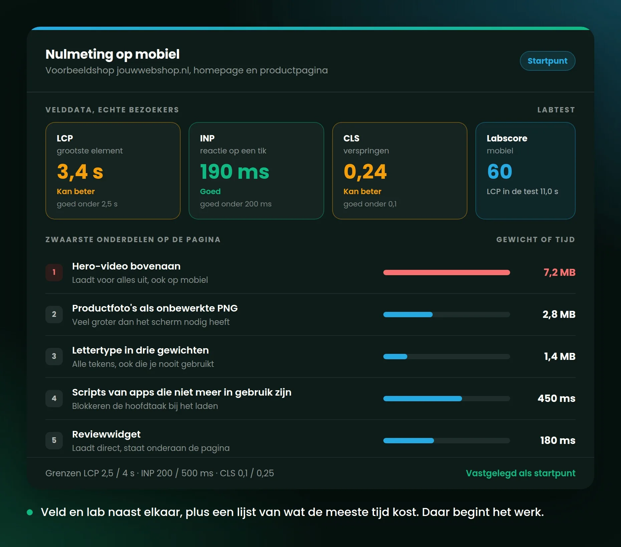Select "Productfoto's als onbewerkte PNG" title
This screenshot has height=547, width=621.
tap(155, 308)
